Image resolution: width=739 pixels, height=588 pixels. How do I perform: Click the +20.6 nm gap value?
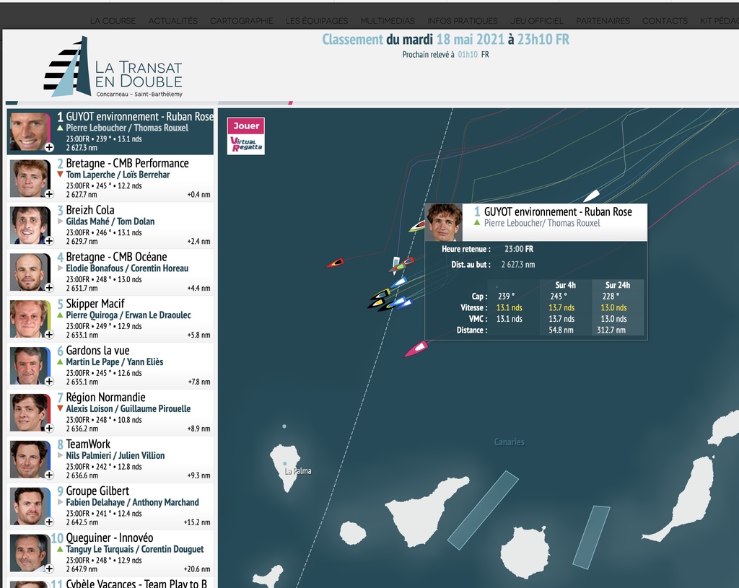pyautogui.click(x=197, y=569)
